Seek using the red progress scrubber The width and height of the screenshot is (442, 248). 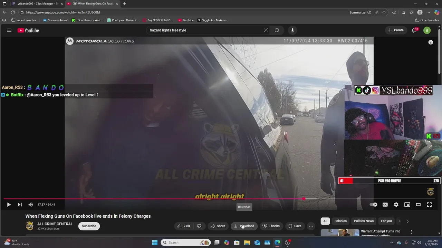304,199
